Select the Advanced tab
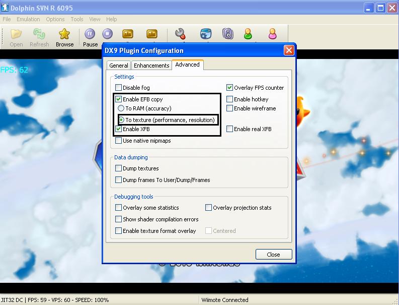 [x=187, y=65]
